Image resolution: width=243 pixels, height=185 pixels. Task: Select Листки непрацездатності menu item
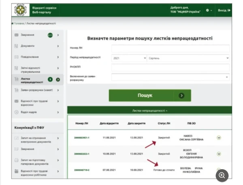[38, 79]
